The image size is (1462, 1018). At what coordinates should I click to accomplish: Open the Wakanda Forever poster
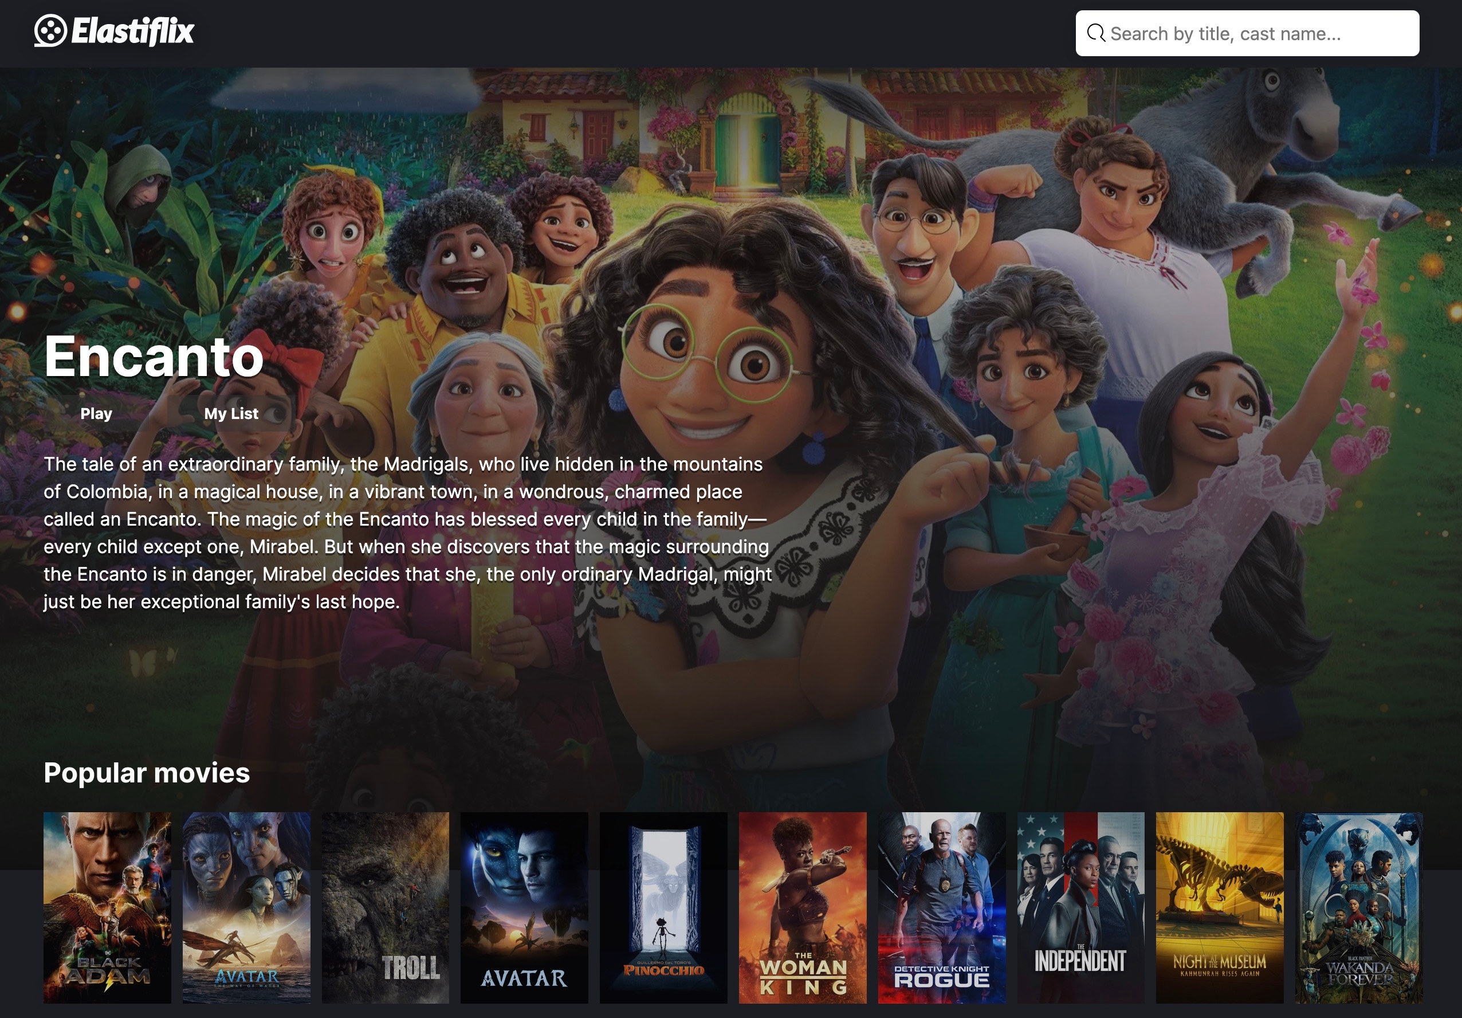click(1359, 908)
